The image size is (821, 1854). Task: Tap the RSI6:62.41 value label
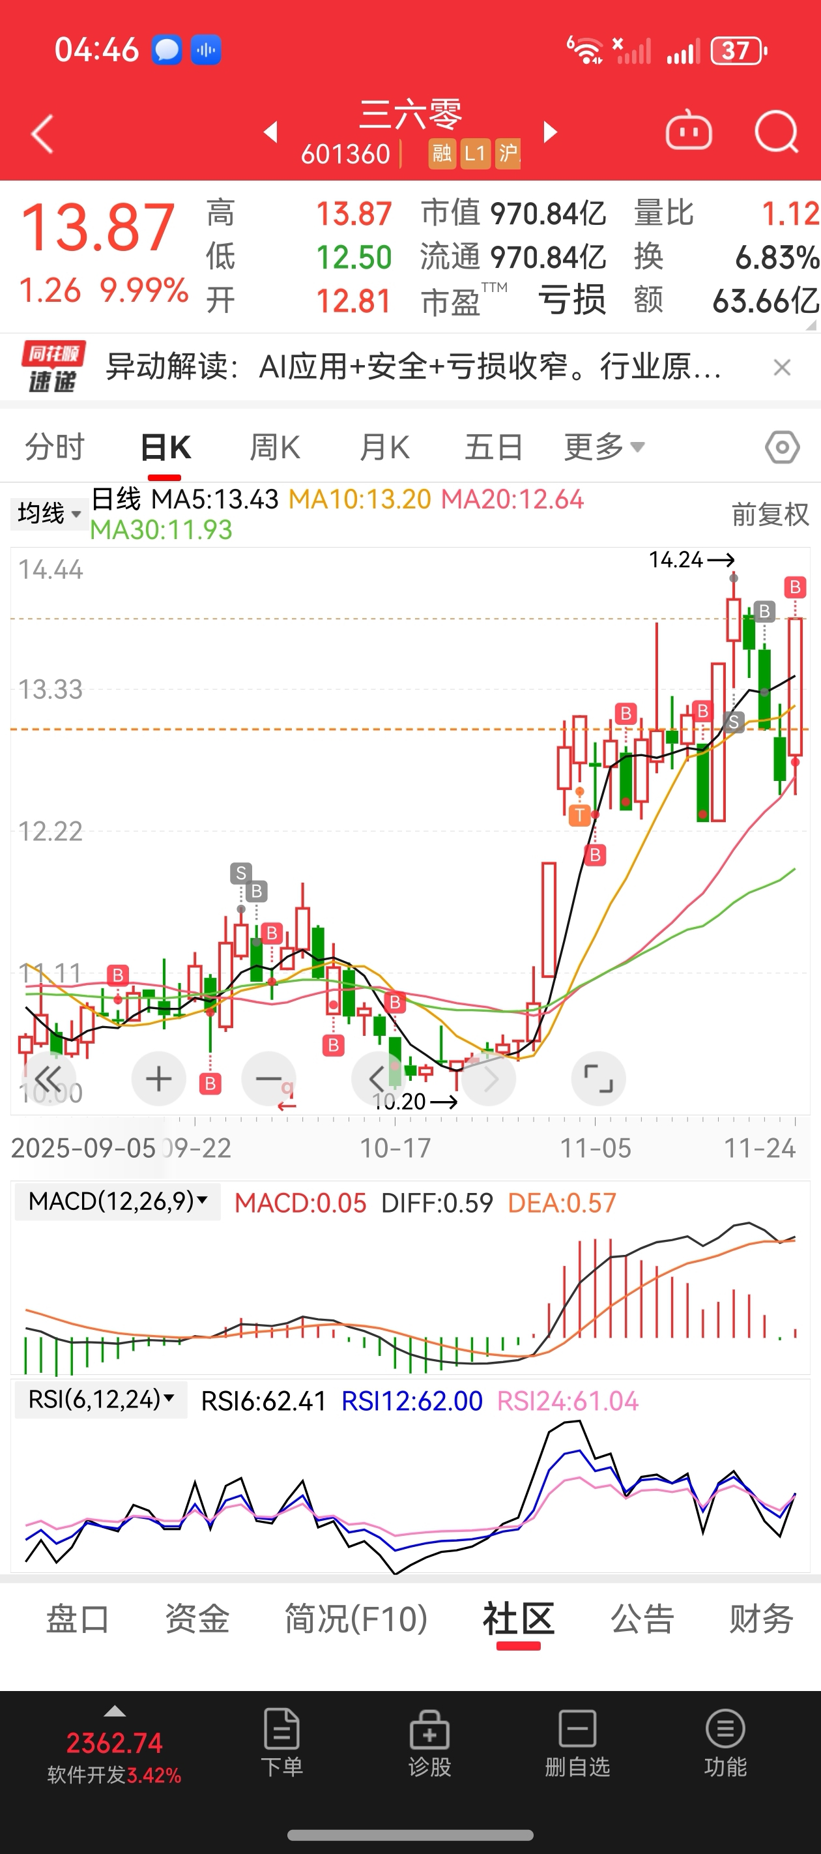(x=263, y=1400)
